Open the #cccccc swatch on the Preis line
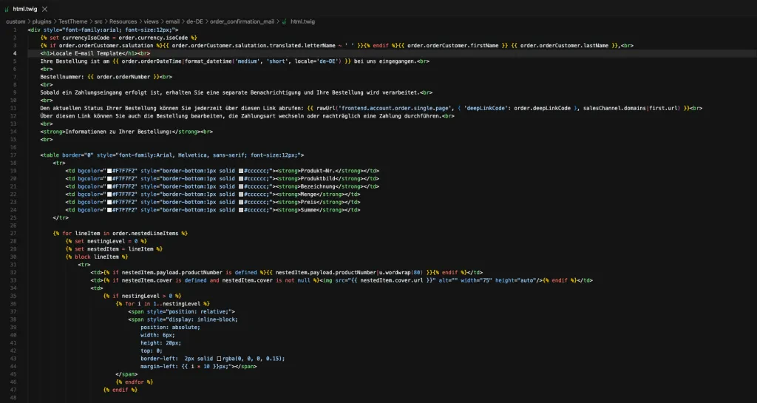 point(241,202)
